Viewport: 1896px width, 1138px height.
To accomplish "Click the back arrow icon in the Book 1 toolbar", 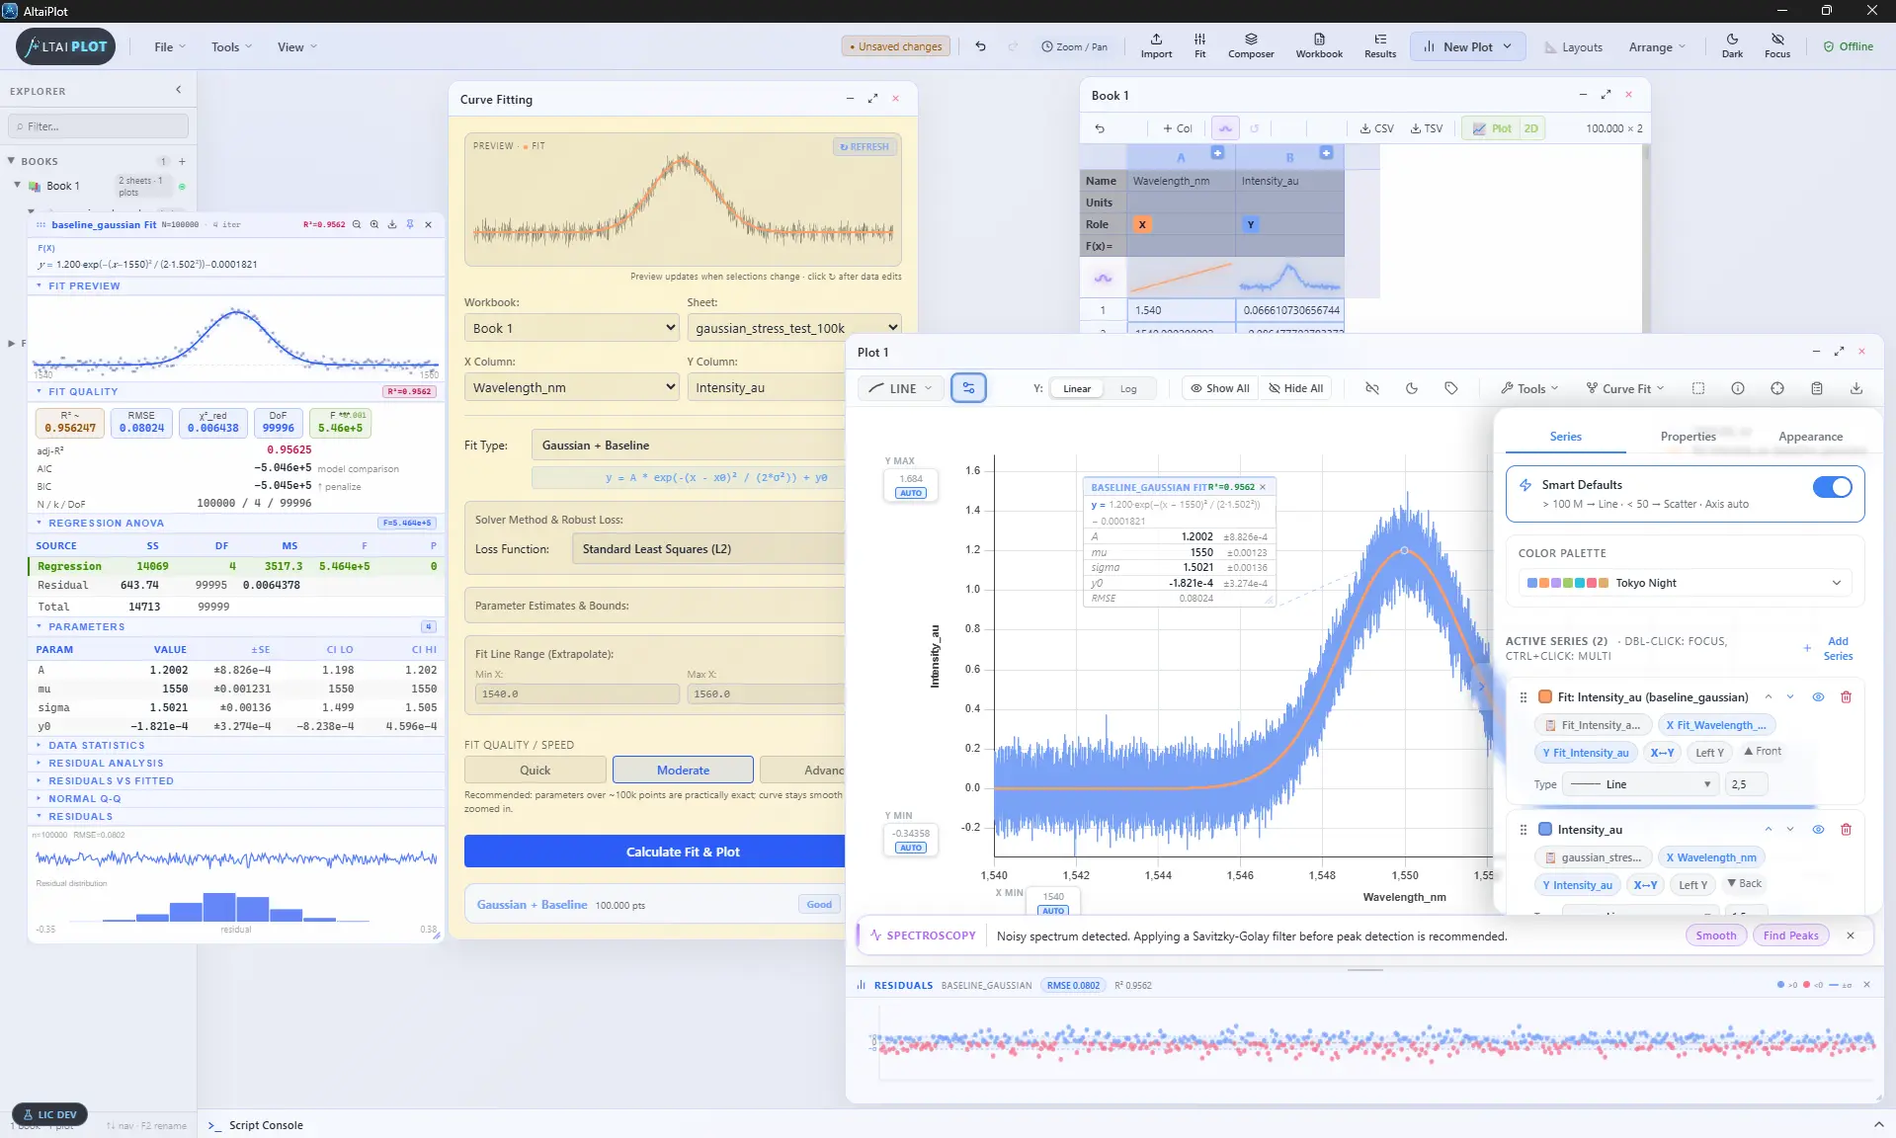I will (1100, 128).
